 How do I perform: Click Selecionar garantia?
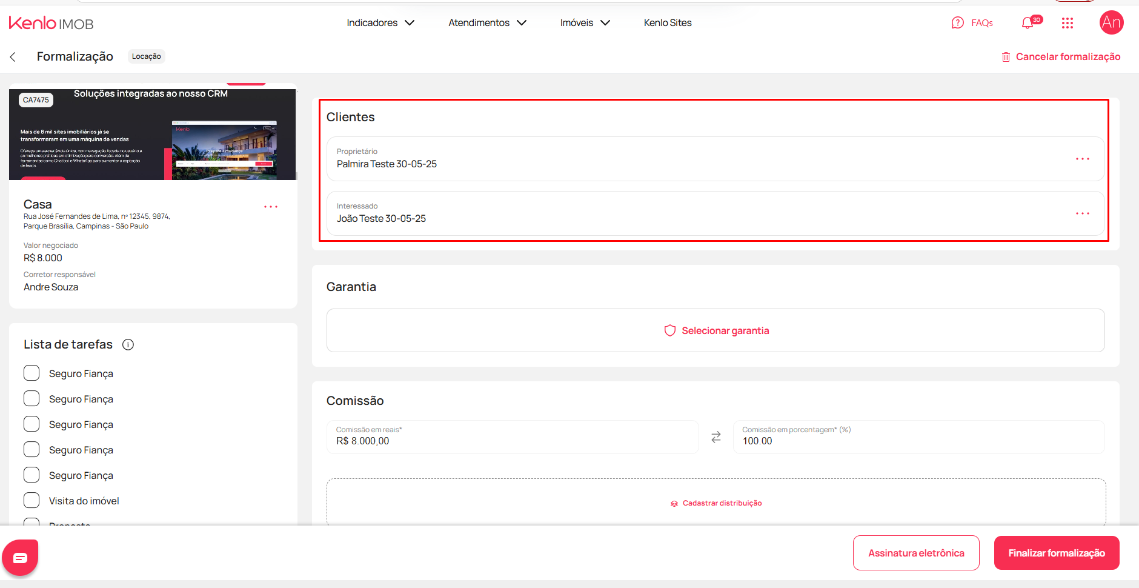[x=725, y=330]
